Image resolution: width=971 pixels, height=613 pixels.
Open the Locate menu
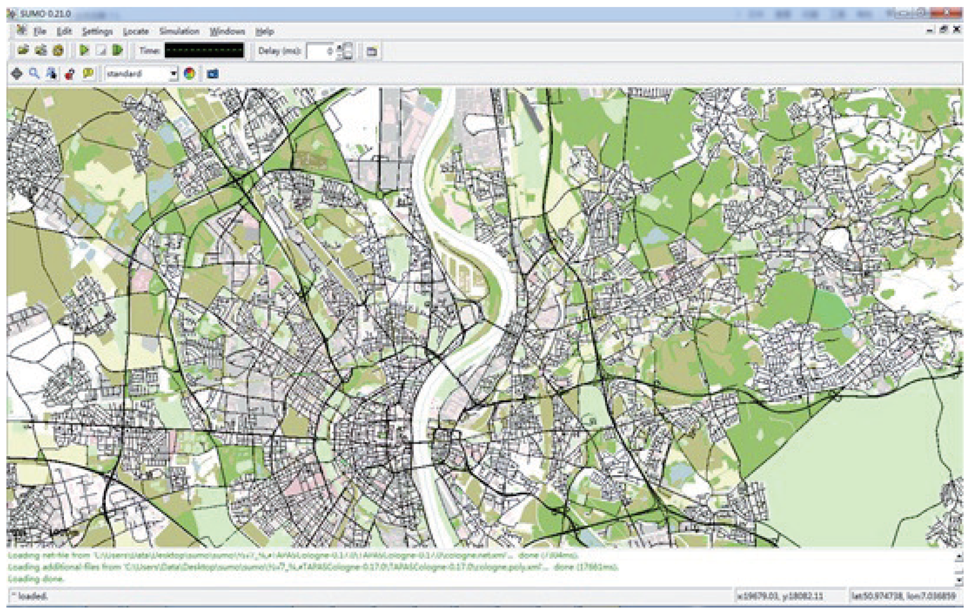[136, 32]
